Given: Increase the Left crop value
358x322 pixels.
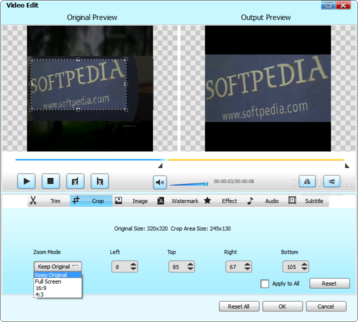Looking at the screenshot, I should (133, 264).
